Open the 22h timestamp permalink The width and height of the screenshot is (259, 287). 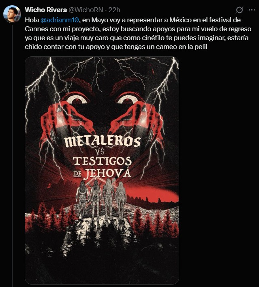coord(114,10)
